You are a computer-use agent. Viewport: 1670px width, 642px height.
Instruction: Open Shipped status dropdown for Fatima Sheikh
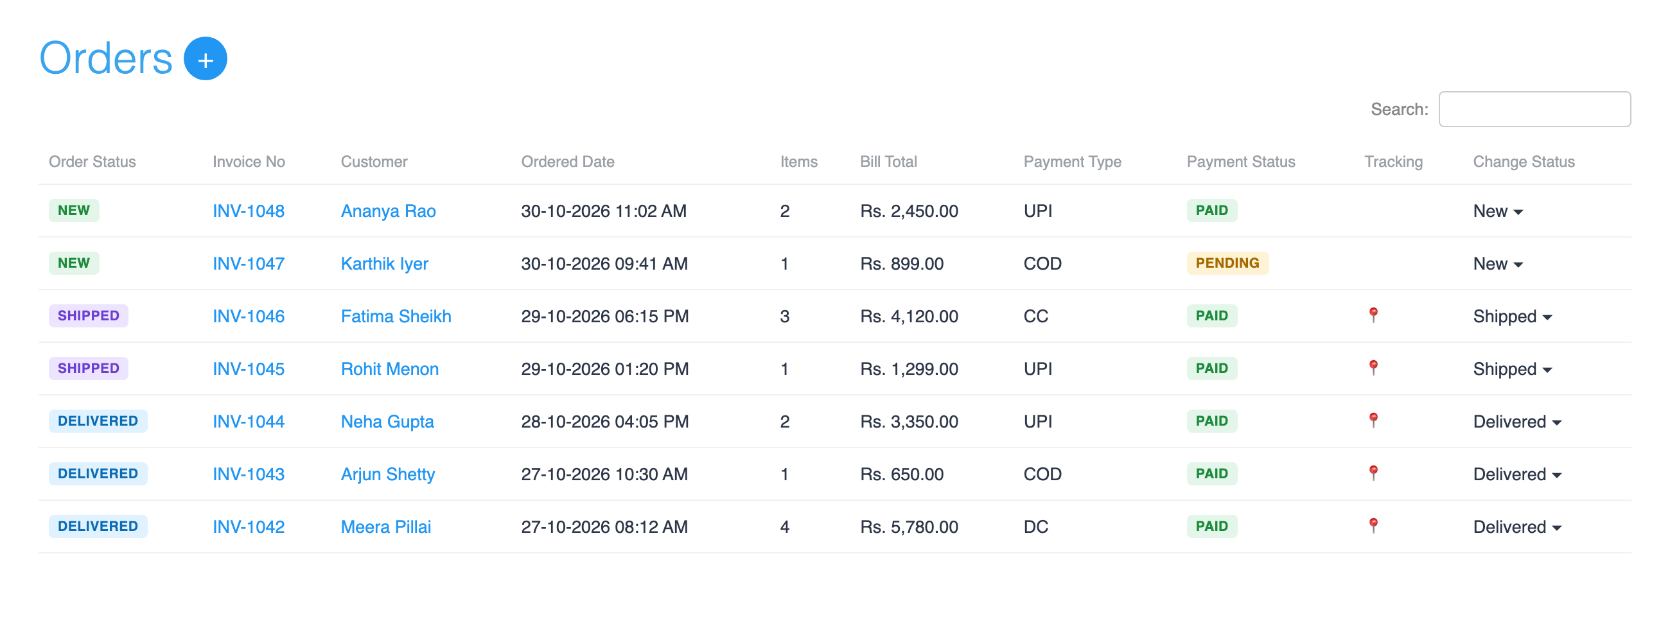(x=1513, y=316)
